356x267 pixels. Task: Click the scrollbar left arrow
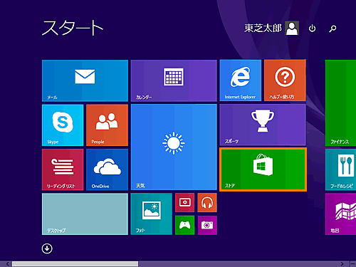(x=8, y=264)
